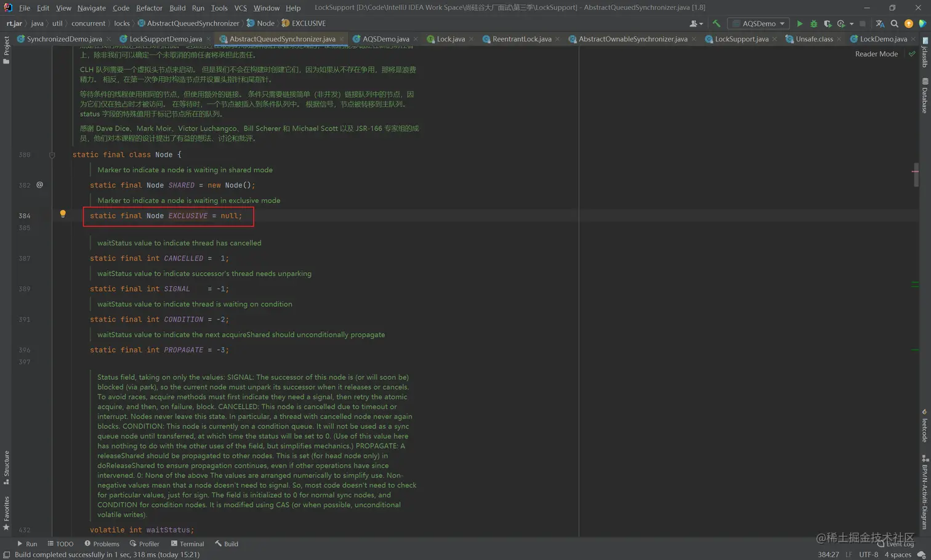Run the AQSDemo configuration with the green play icon
The width and height of the screenshot is (931, 560).
[x=799, y=23]
